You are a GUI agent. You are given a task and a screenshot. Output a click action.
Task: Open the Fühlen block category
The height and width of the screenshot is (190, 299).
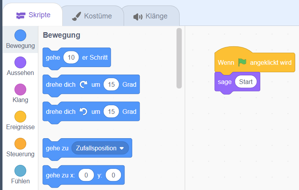(20, 171)
